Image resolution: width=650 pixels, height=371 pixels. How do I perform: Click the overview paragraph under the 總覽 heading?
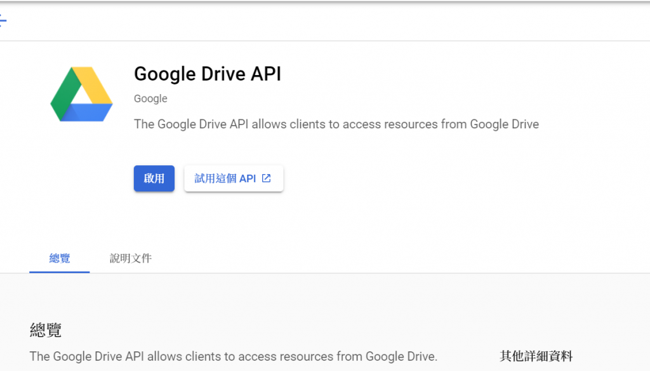(x=234, y=356)
